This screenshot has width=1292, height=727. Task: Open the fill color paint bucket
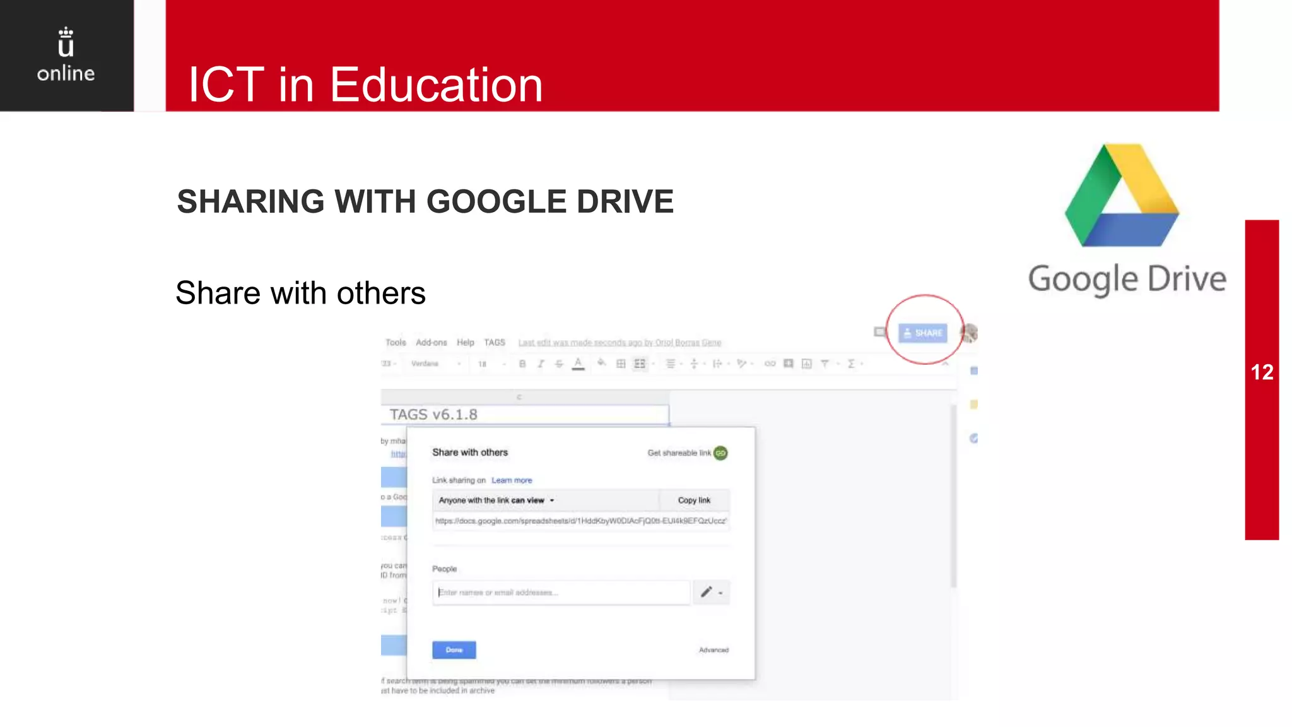[601, 363]
